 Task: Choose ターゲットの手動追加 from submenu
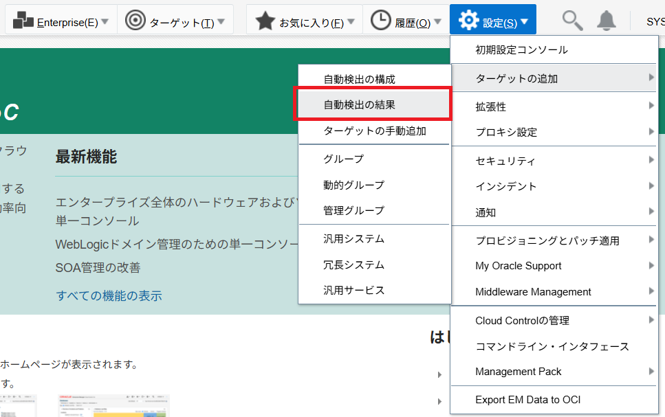point(375,131)
